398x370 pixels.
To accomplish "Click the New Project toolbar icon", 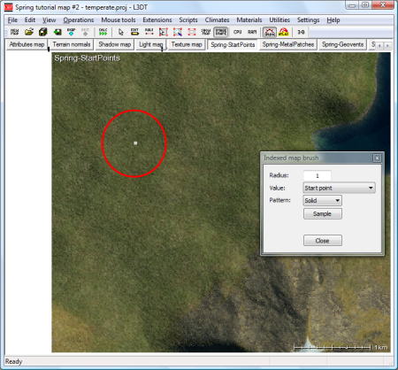I will (x=14, y=32).
